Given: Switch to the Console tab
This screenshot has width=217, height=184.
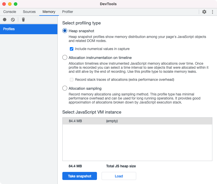Looking at the screenshot, I should point(10,12).
